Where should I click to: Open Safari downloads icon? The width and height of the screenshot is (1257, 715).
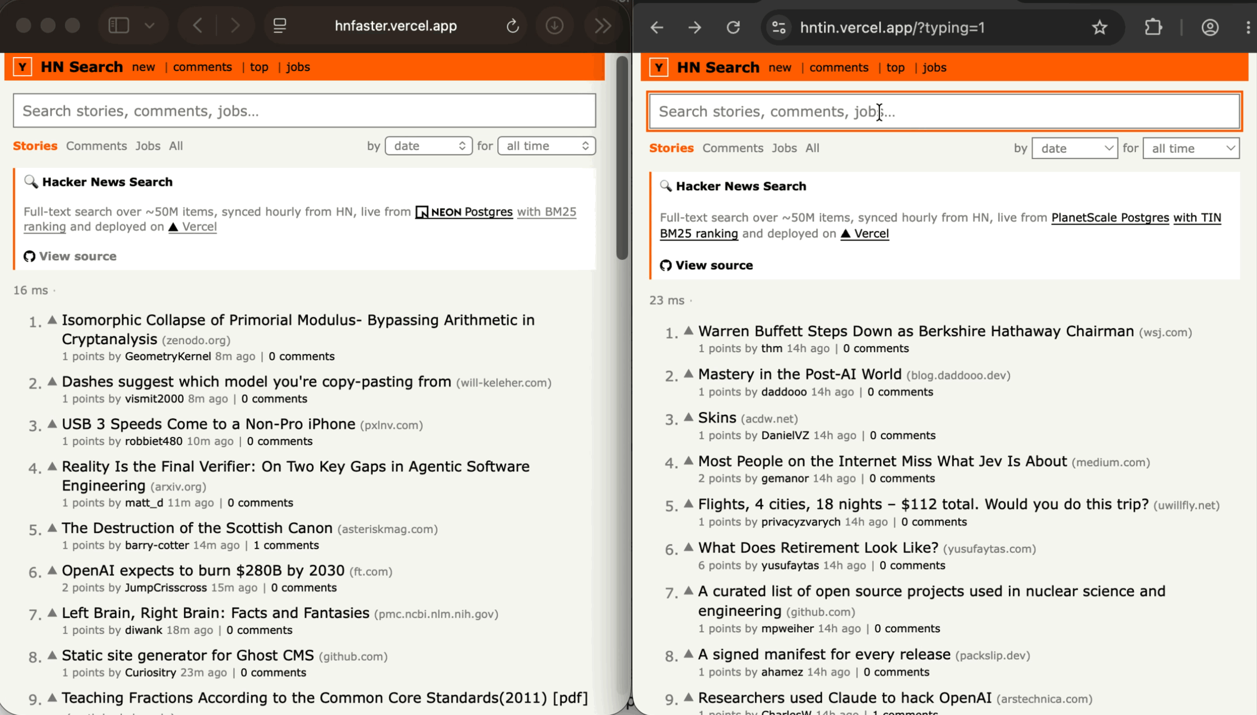pos(555,25)
